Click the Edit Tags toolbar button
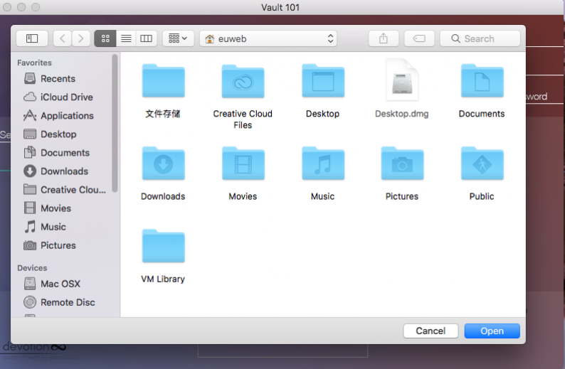The height and width of the screenshot is (369, 565). tap(419, 38)
